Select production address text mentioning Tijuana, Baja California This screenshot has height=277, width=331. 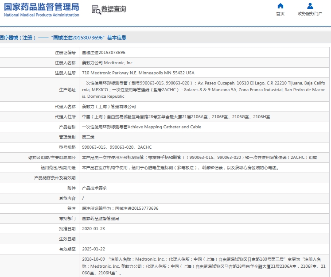[203, 89]
